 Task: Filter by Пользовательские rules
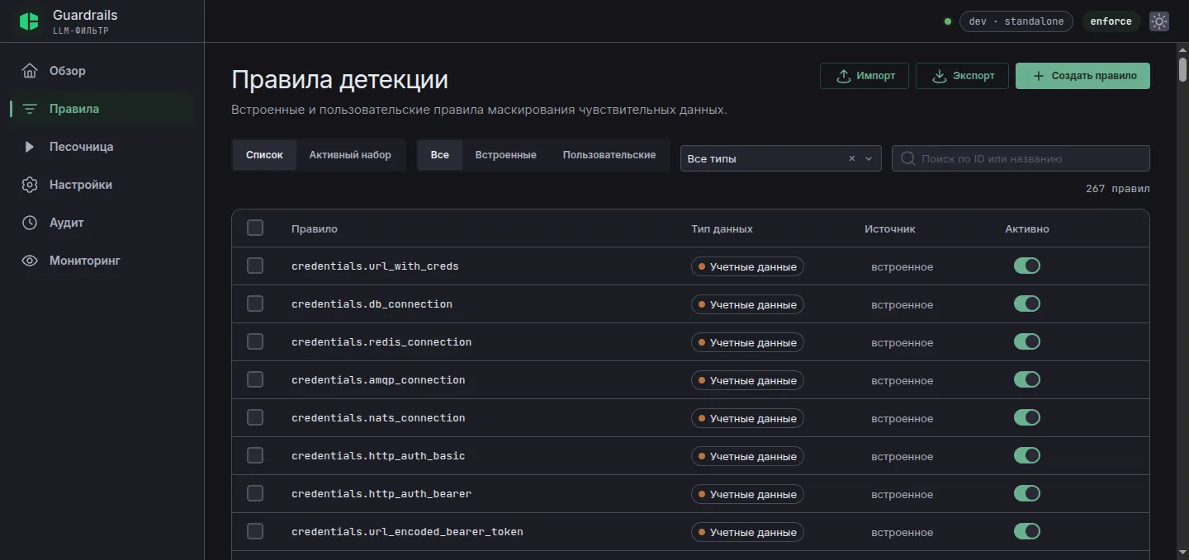click(609, 155)
